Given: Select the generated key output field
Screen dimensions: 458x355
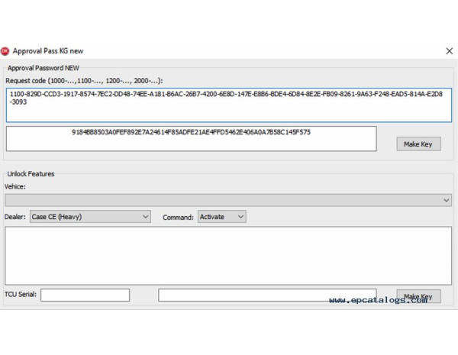Looking at the screenshot, I should (x=191, y=139).
